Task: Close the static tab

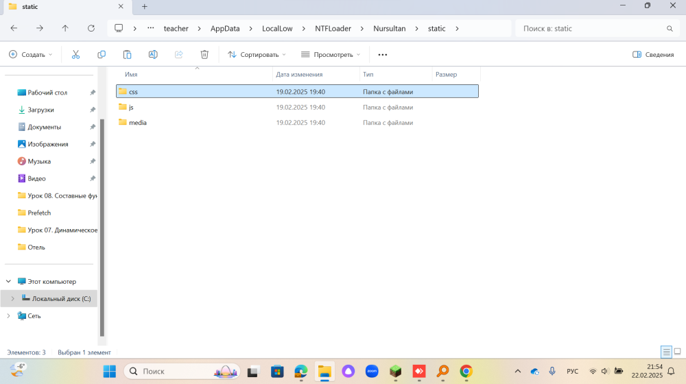Action: (x=121, y=7)
